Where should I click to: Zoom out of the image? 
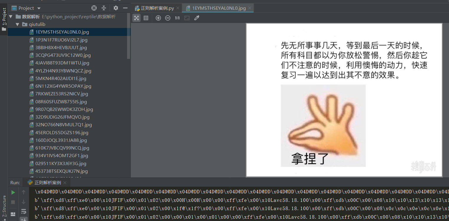[x=168, y=18]
